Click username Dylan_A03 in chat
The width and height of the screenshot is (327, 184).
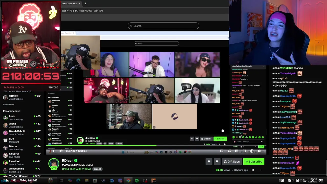pos(286,149)
